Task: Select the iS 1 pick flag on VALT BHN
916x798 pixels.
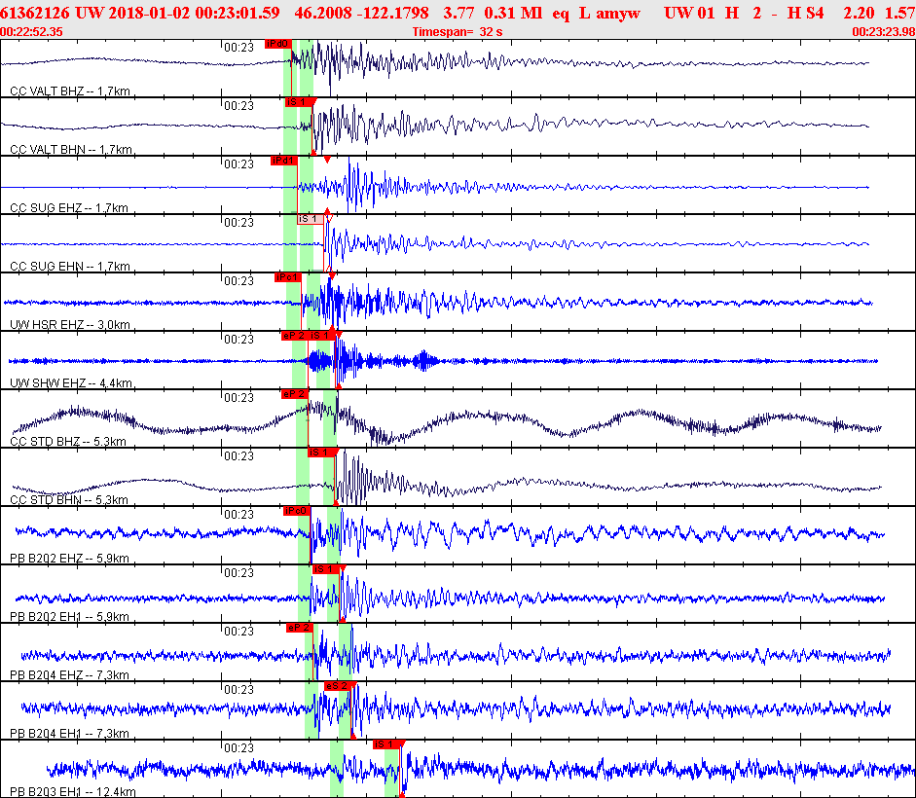Action: [x=299, y=102]
